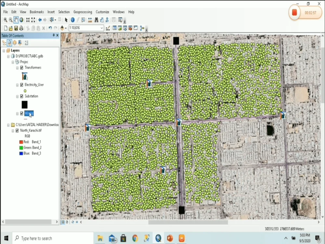The height and width of the screenshot is (244, 325).
Task: Open the Identify tool
Action: click(72, 20)
